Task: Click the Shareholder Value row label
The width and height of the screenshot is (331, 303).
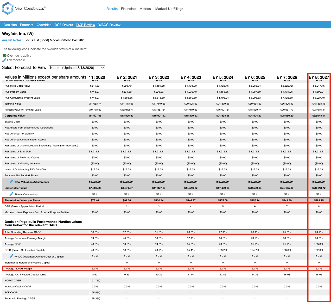Action: click(x=16, y=188)
